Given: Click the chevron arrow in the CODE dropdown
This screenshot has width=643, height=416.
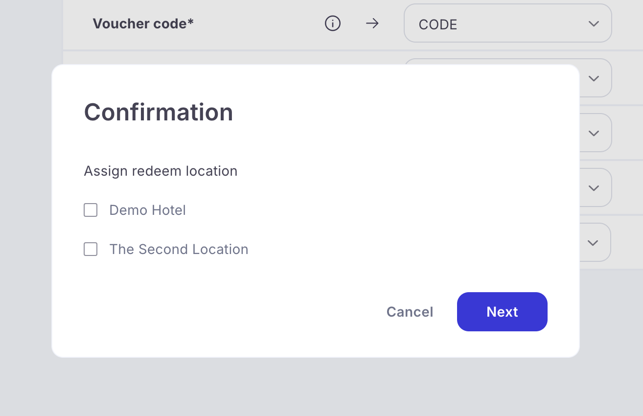Looking at the screenshot, I should [x=594, y=23].
